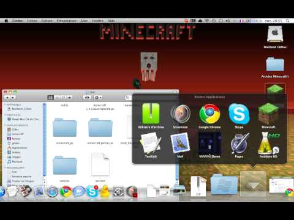This screenshot has width=294, height=220.
Task: Select Semaine passée search in sidebar
Action: point(19,177)
